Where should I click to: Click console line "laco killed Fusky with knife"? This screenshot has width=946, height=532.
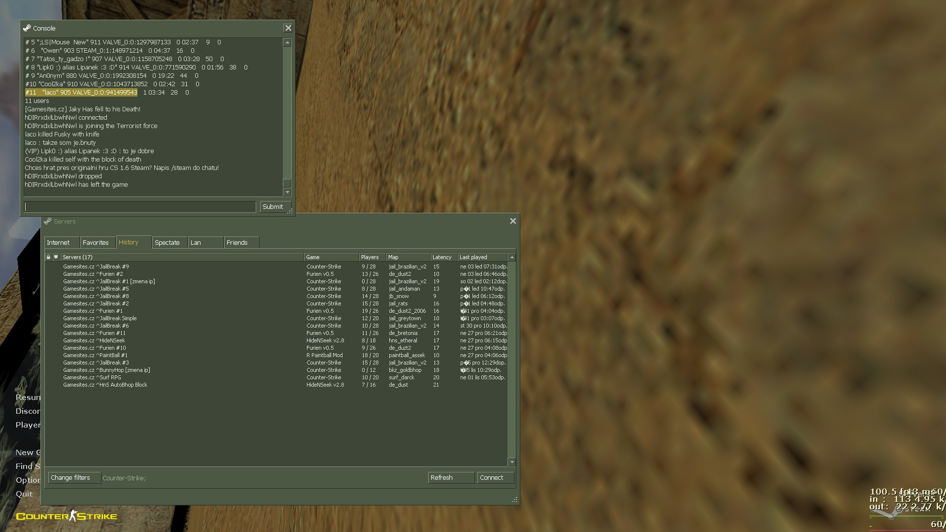(62, 134)
